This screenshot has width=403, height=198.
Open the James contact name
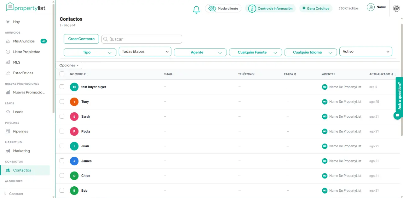coord(86,161)
